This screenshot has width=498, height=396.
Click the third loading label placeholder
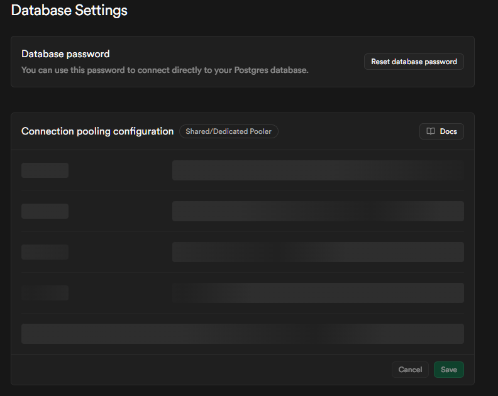pos(45,252)
